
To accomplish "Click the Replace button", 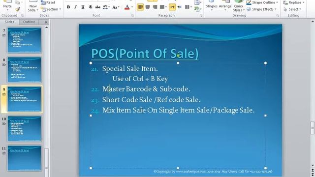I will (x=293, y=2).
